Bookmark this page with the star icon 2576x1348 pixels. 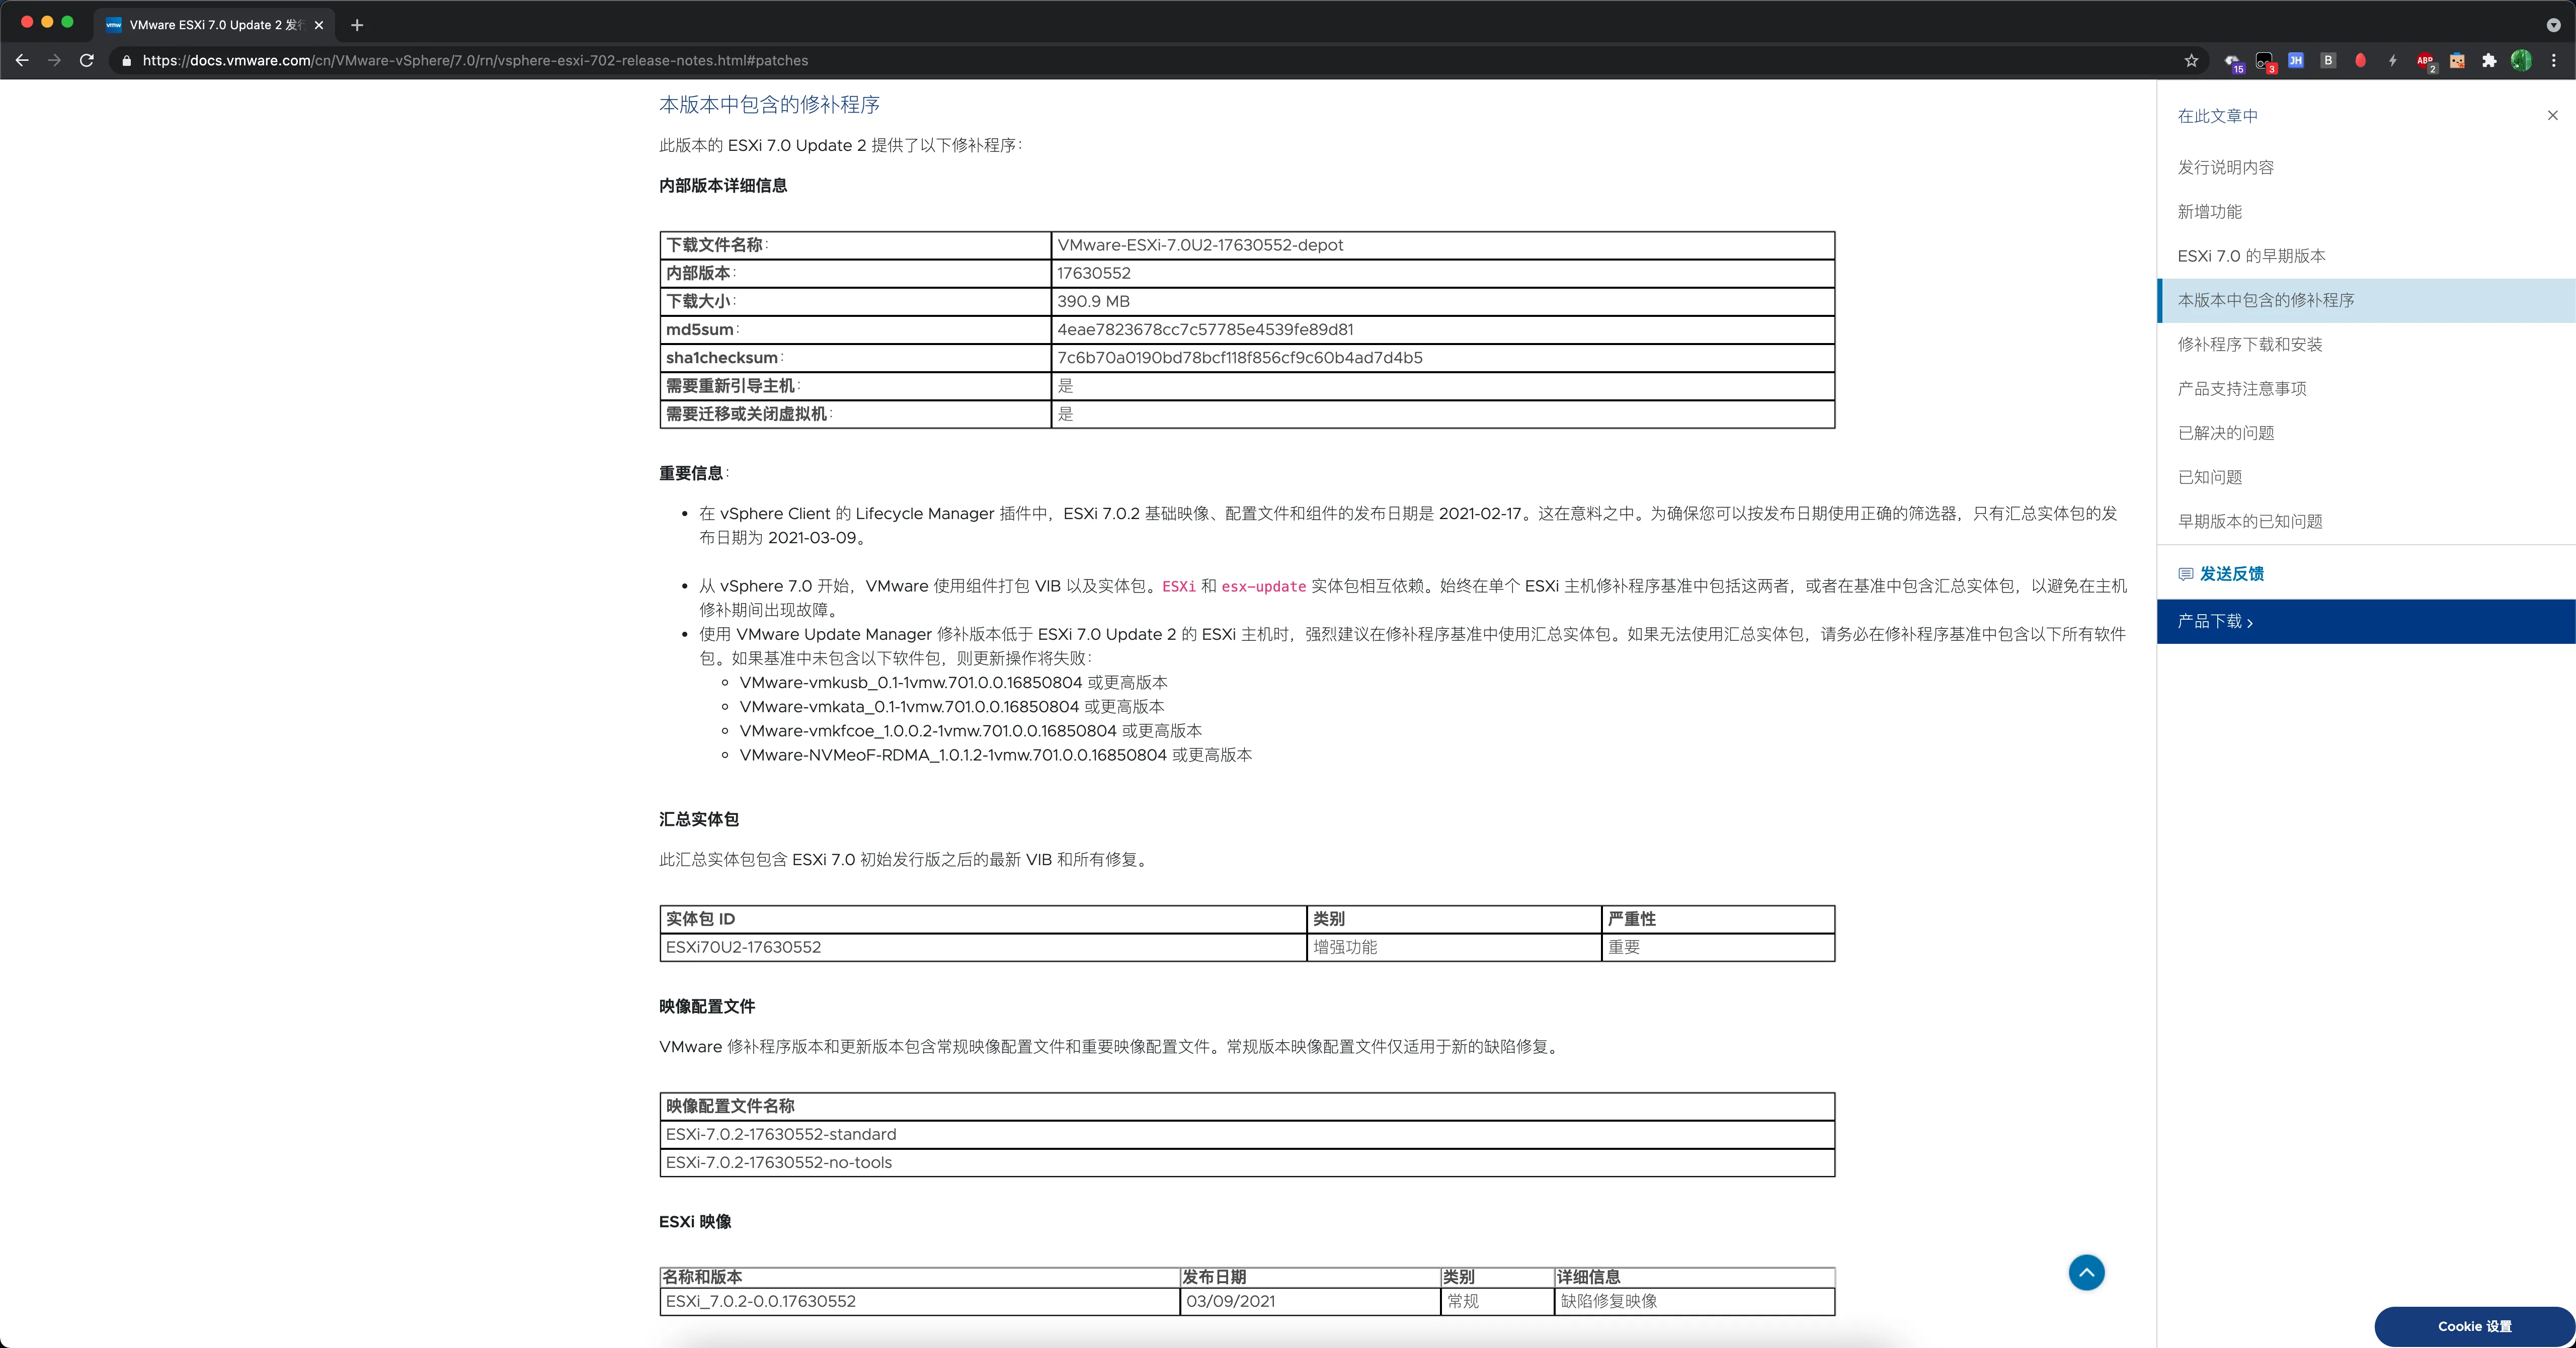click(x=2191, y=60)
